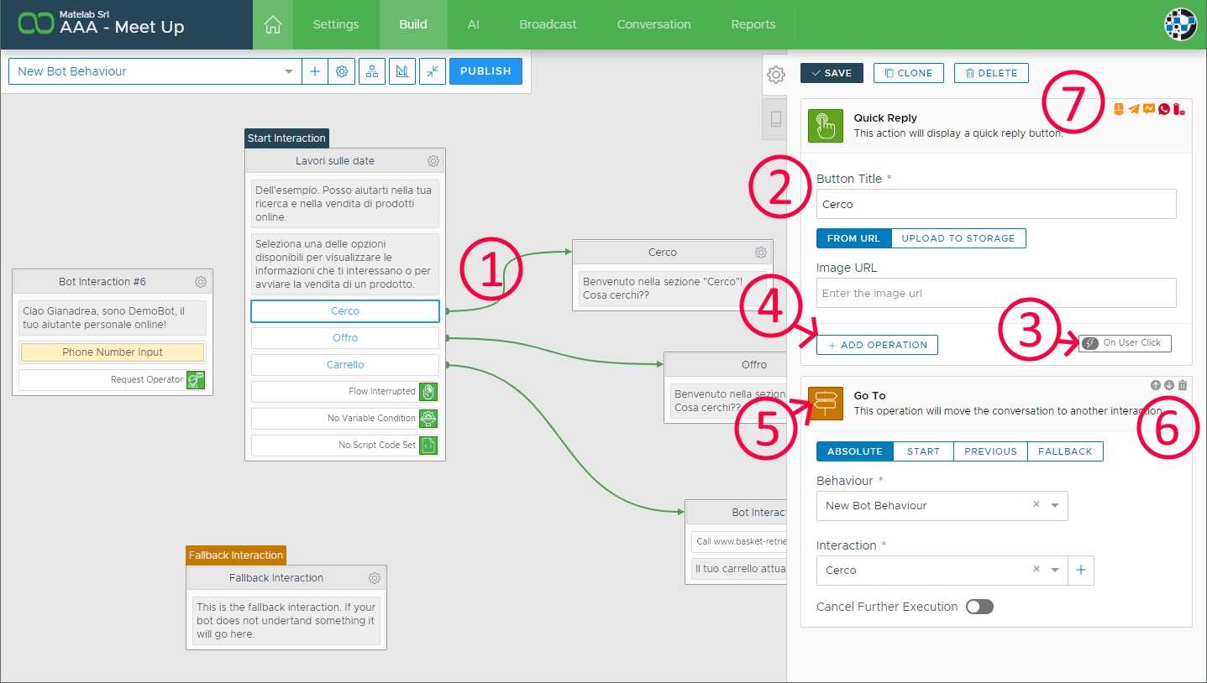Expand the New Bot Behaviour selector in the toolbar

(x=289, y=71)
